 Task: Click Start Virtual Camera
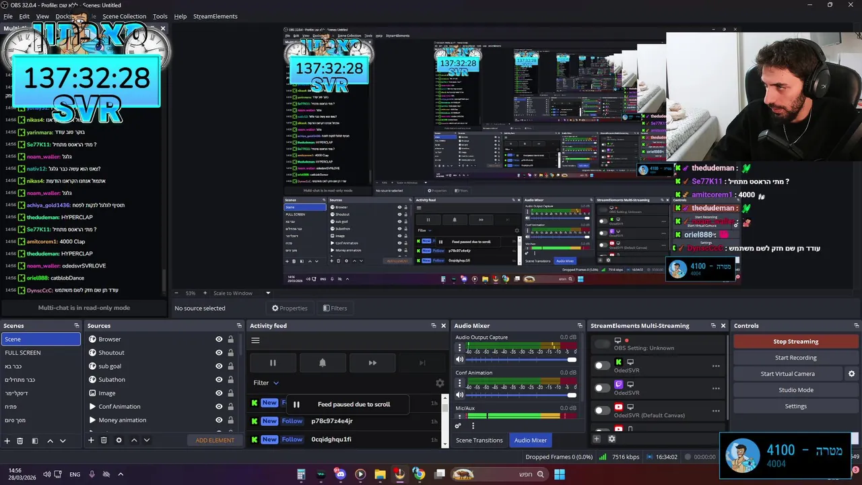[788, 374]
